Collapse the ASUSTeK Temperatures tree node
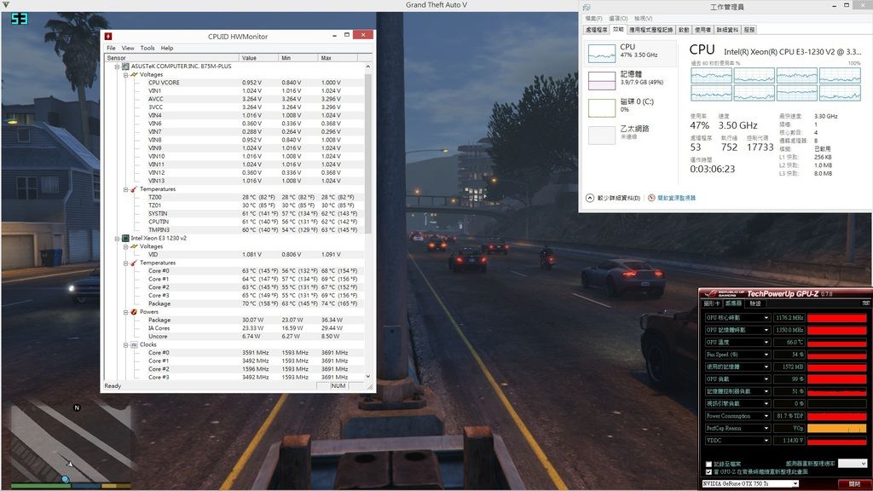The width and height of the screenshot is (873, 491). click(126, 189)
